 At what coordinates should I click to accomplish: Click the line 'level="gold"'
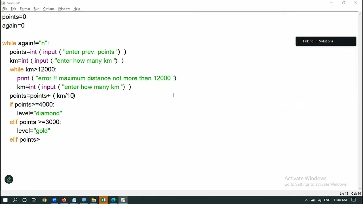(x=33, y=131)
